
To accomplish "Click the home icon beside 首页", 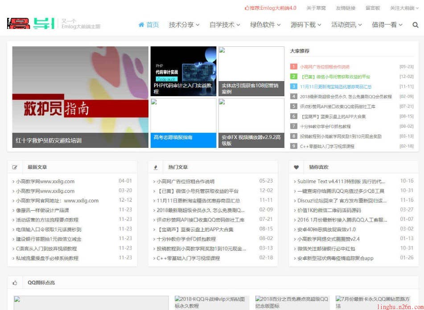I will pyautogui.click(x=142, y=26).
